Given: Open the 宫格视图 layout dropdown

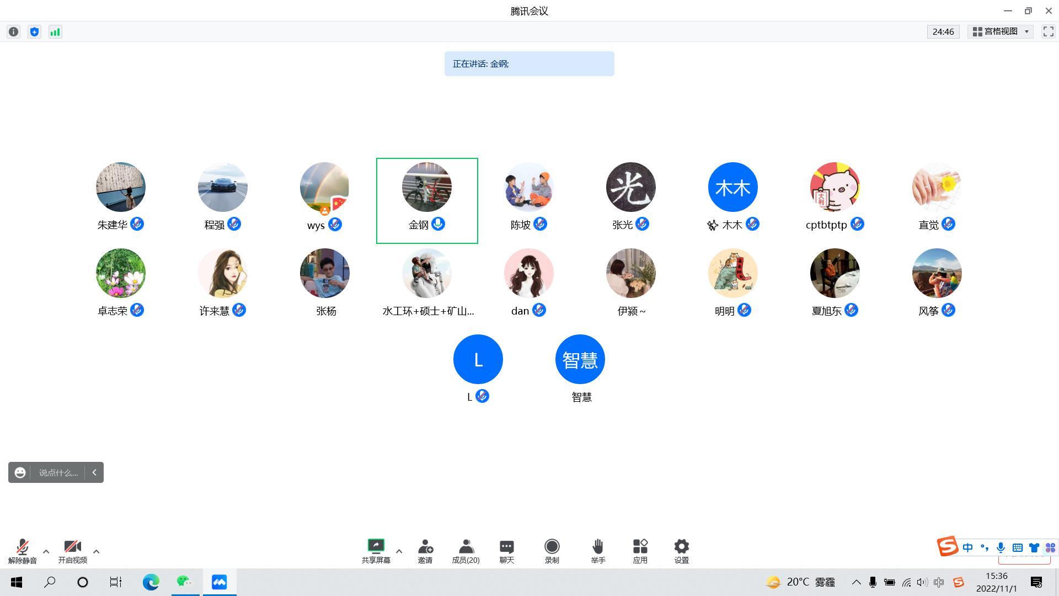Looking at the screenshot, I should (x=1001, y=32).
